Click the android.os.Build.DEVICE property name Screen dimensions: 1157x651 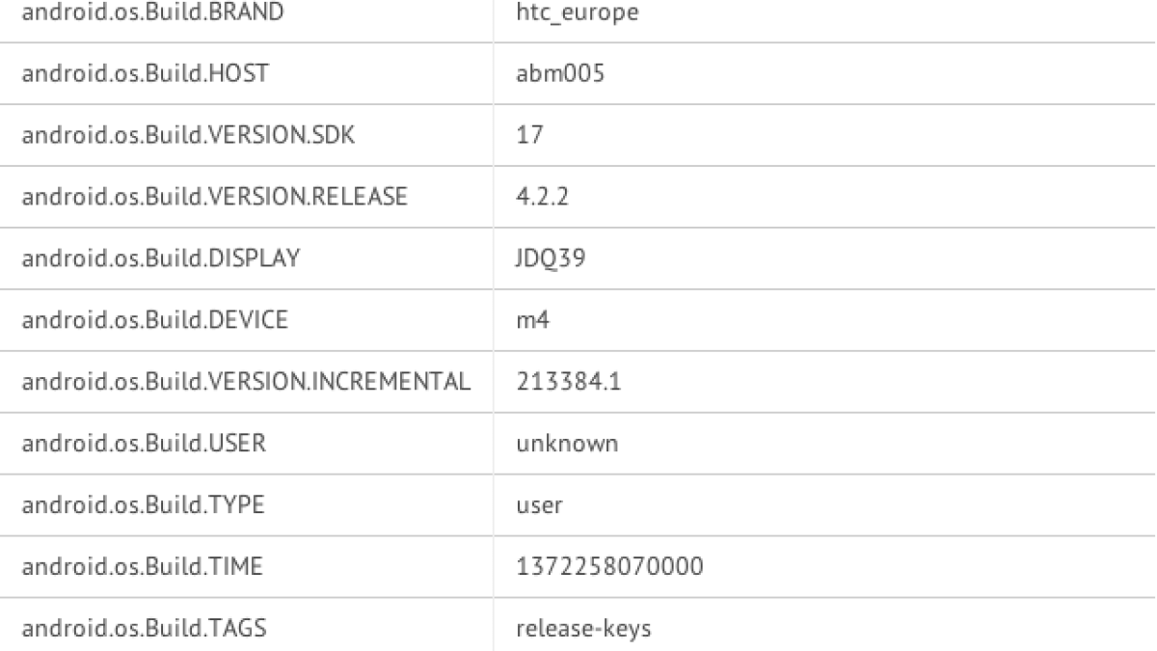(154, 320)
